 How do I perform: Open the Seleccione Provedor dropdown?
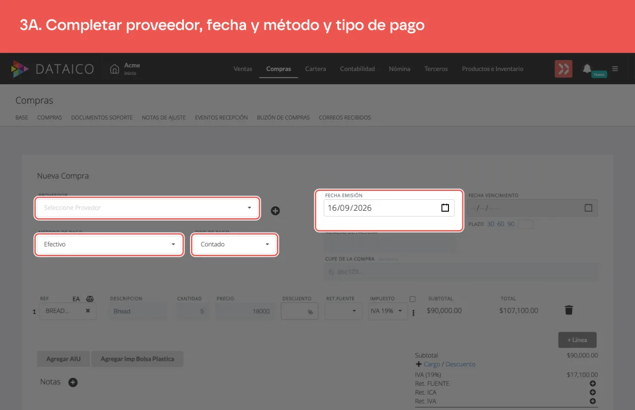(x=147, y=208)
